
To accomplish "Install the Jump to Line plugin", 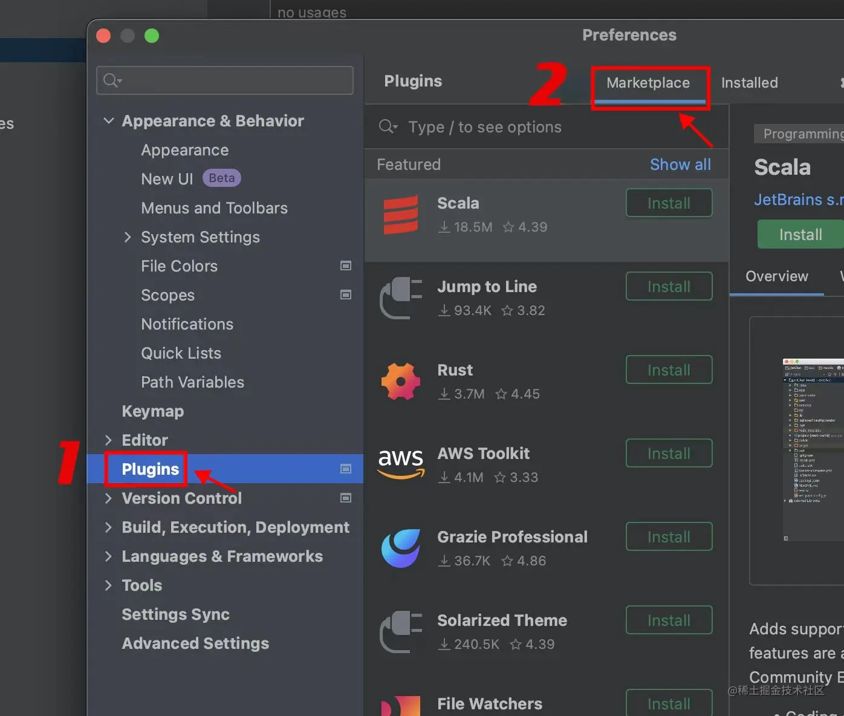I will click(x=669, y=287).
